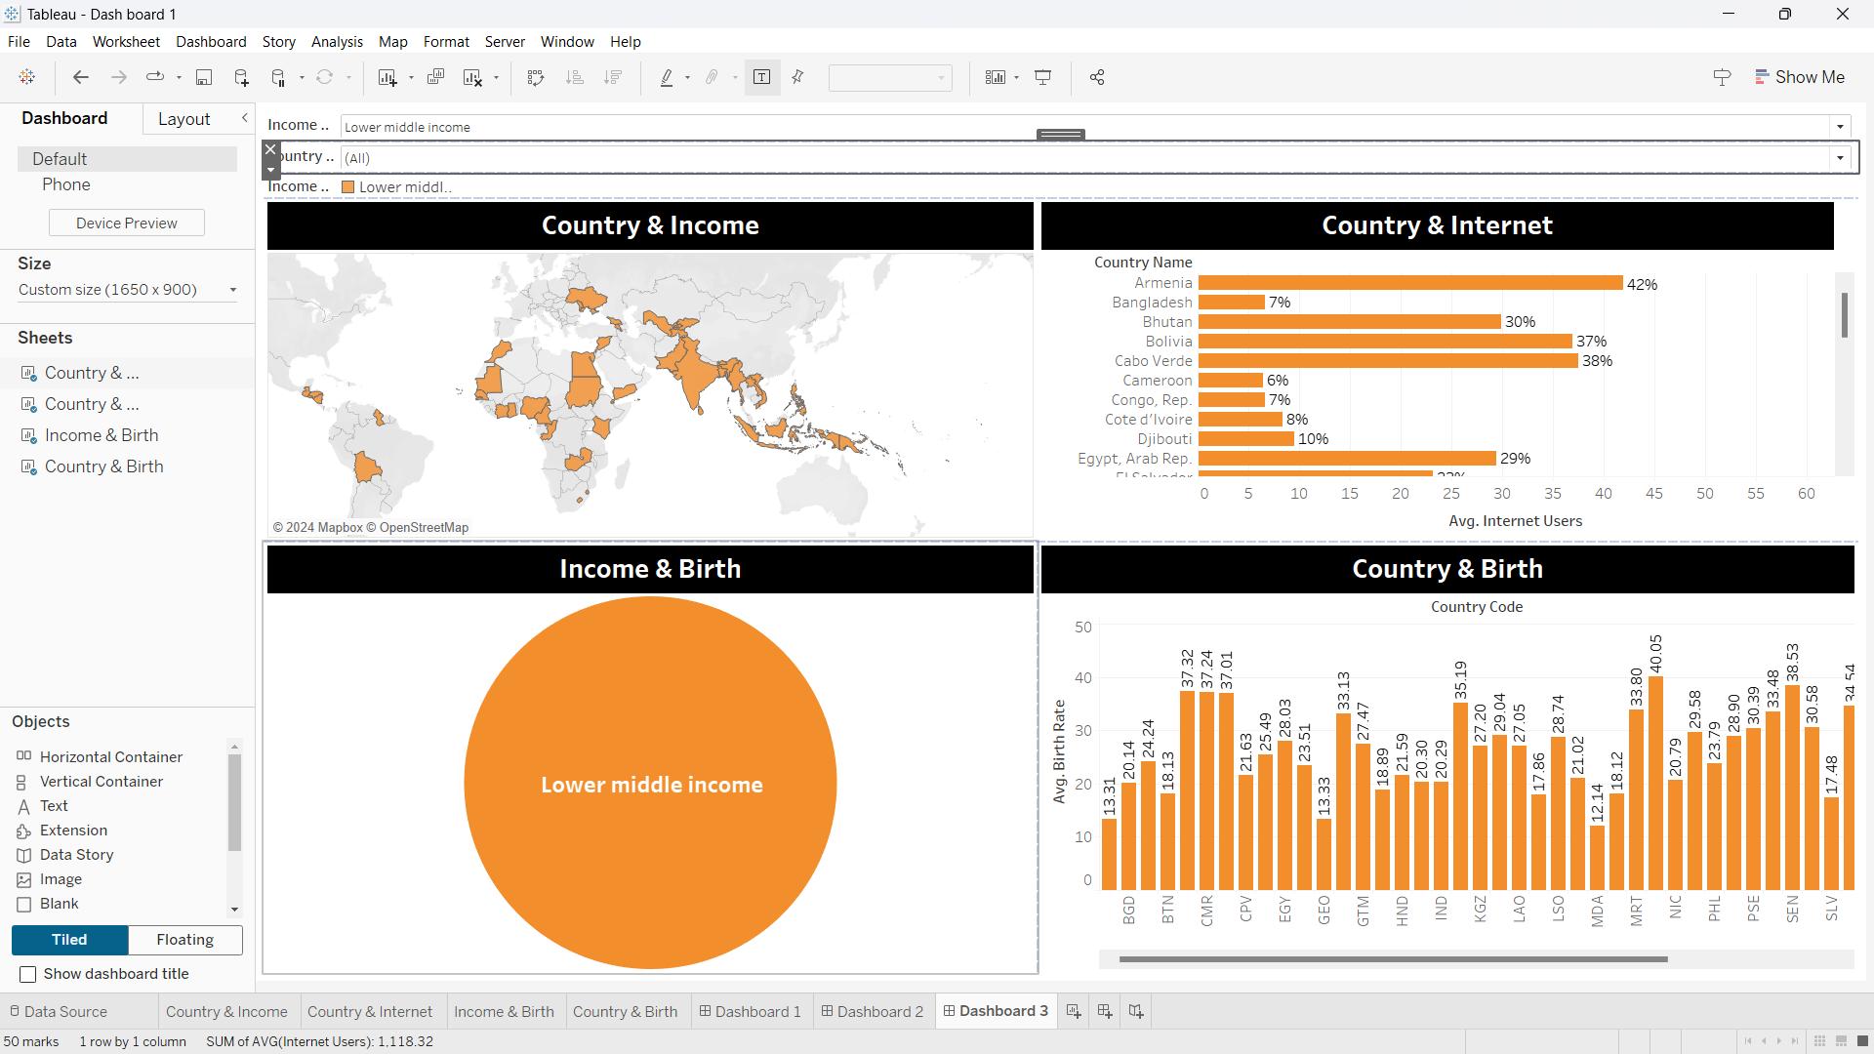The width and height of the screenshot is (1874, 1054).
Task: Select the Tiled layout toggle
Action: tap(69, 940)
